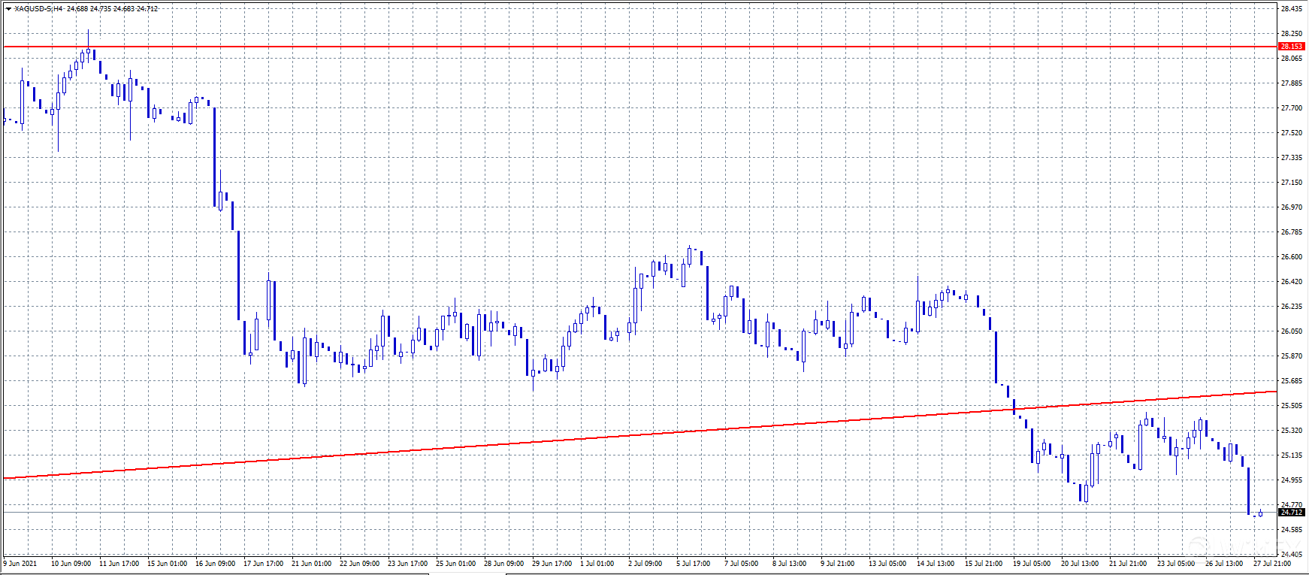
Task: Click the red 28.153 price label
Action: 1291,47
